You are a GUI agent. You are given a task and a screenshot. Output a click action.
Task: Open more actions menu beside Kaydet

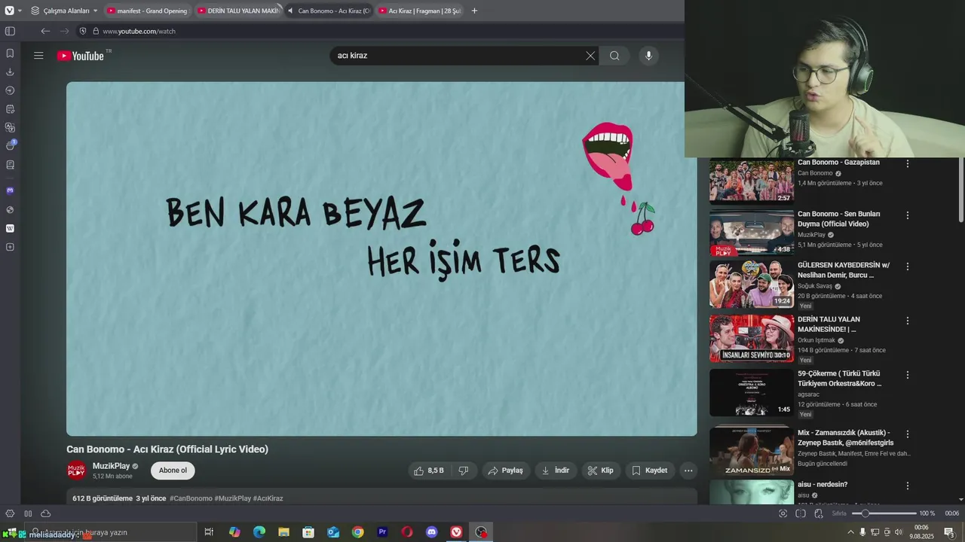click(x=688, y=470)
